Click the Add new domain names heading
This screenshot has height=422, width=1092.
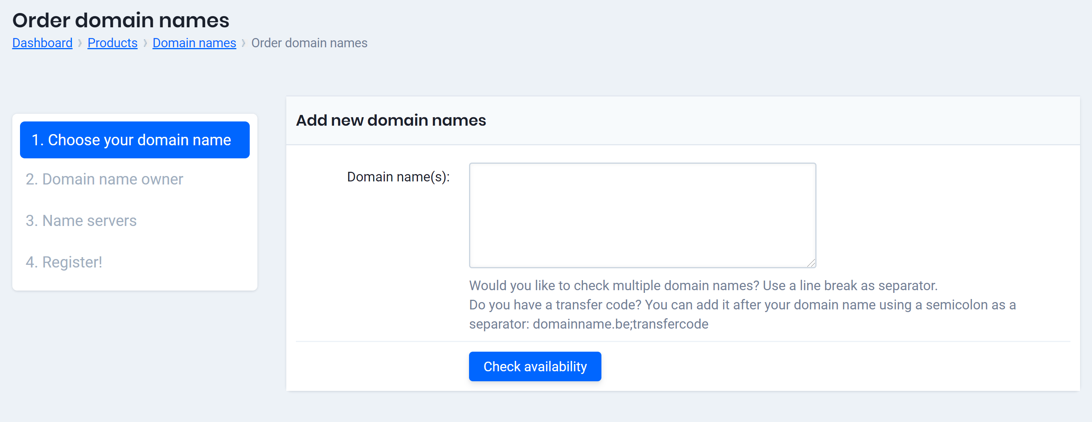[x=391, y=120]
